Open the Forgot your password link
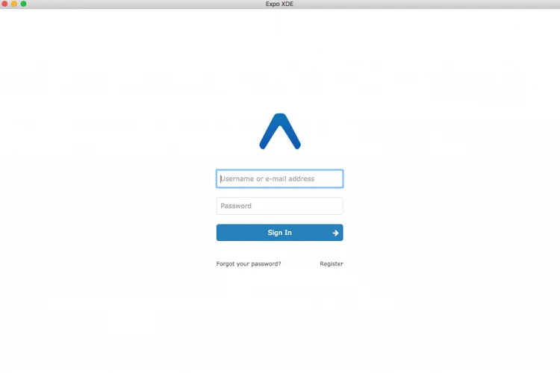This screenshot has height=373, width=560. click(249, 264)
